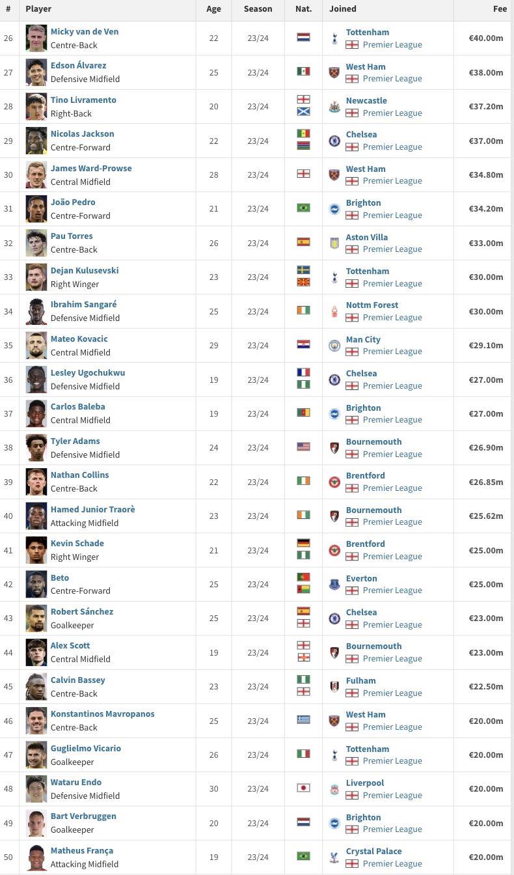Click Japan flag in Wataru Endo row
Screen dimensions: 514x875
pos(303,788)
